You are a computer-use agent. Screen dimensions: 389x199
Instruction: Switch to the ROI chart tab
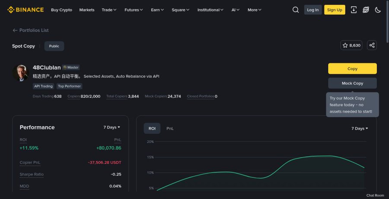152,128
